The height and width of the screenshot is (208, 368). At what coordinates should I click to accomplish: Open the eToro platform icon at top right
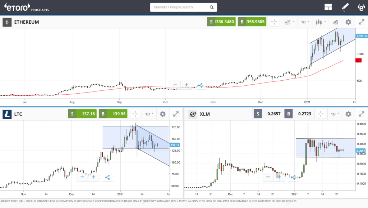click(x=361, y=7)
